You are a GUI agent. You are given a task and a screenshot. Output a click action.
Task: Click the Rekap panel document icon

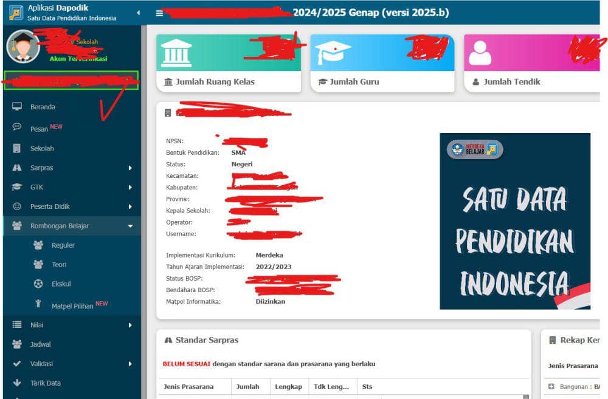(553, 340)
